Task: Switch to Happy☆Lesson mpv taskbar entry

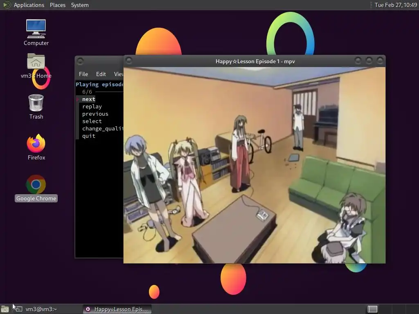Action: tap(117, 309)
